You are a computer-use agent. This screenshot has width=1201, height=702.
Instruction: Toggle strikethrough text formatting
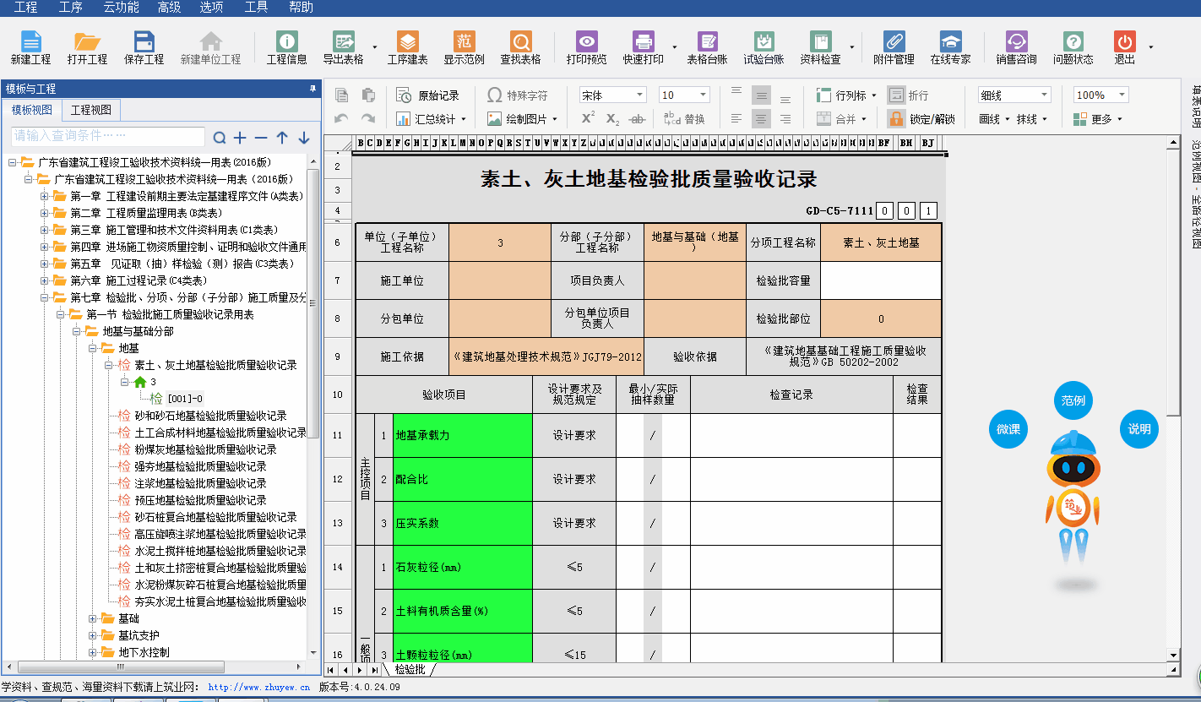[x=638, y=119]
